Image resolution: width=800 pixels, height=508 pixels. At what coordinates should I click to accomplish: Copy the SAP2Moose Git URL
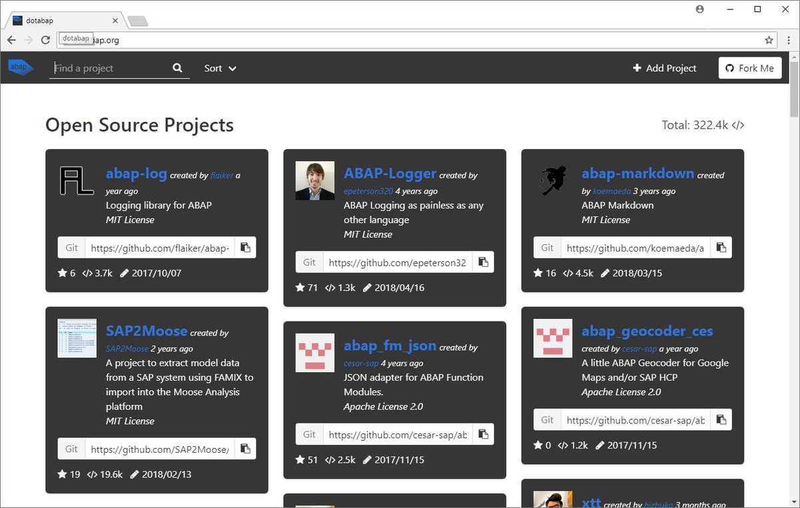pyautogui.click(x=245, y=449)
